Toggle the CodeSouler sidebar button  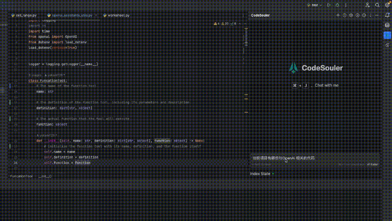(x=387, y=35)
